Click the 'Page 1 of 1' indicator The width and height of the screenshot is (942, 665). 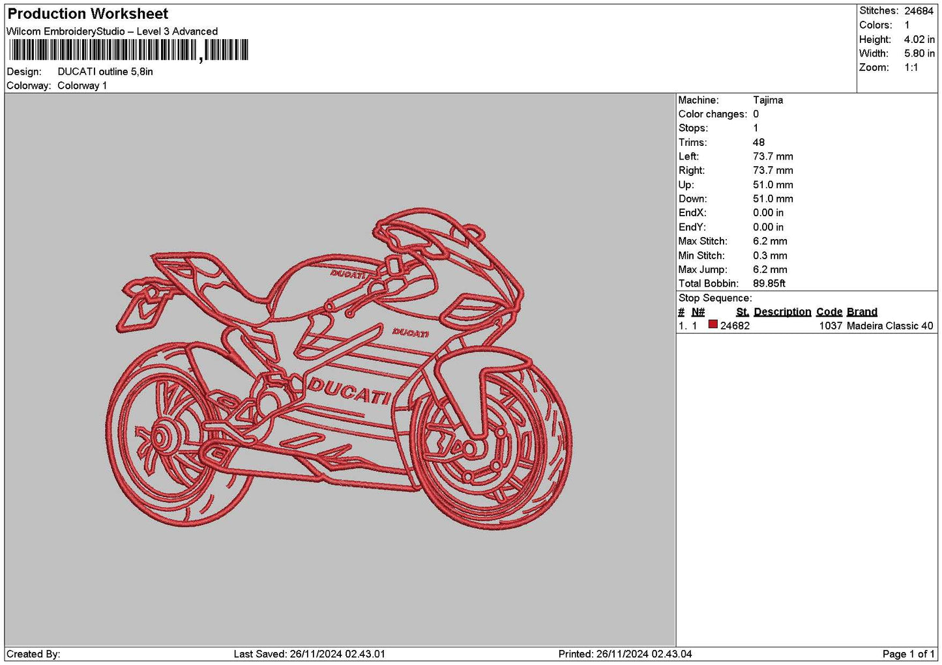(x=908, y=655)
